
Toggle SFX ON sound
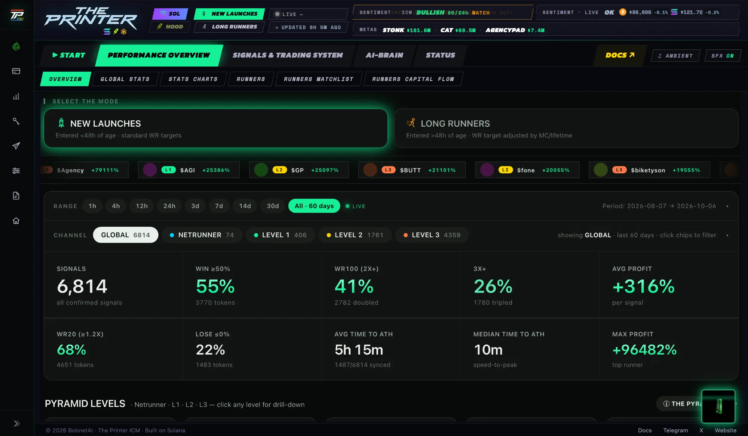pyautogui.click(x=723, y=56)
